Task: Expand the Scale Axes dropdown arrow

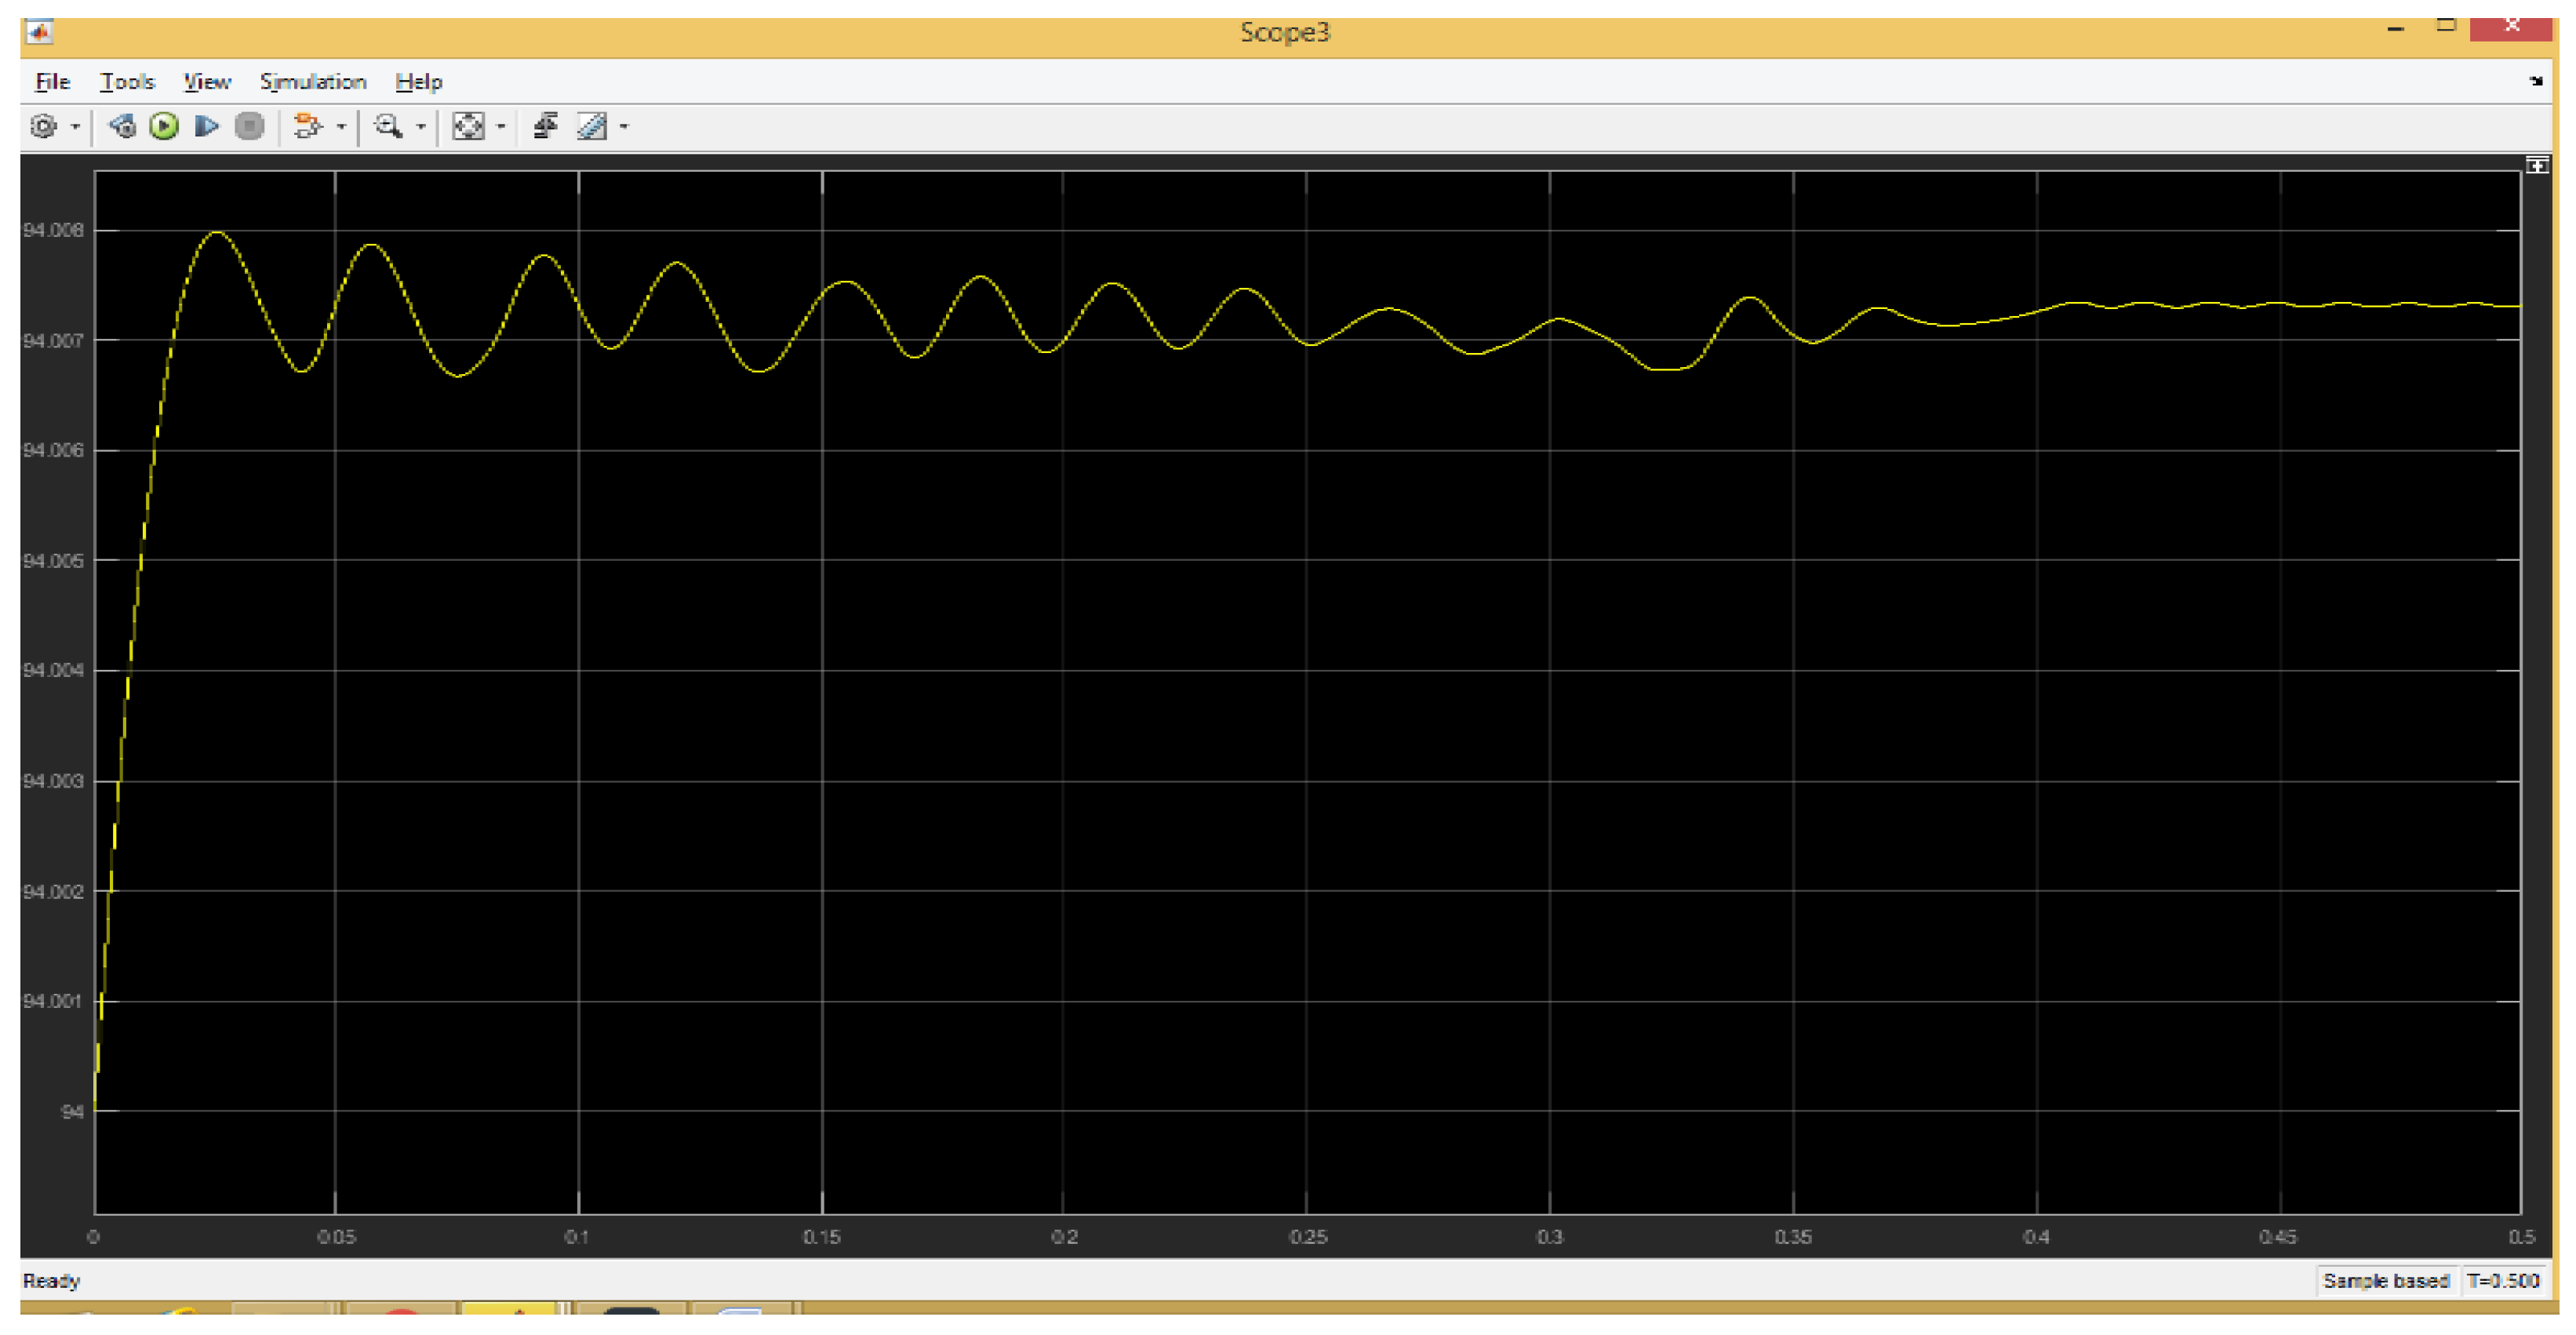Action: pos(501,127)
